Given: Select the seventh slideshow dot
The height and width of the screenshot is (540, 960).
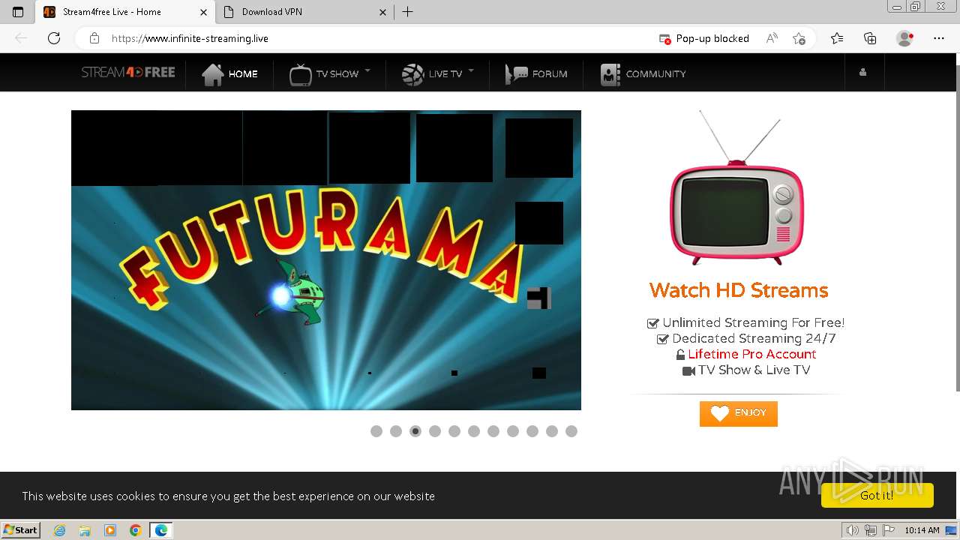Looking at the screenshot, I should tap(493, 431).
